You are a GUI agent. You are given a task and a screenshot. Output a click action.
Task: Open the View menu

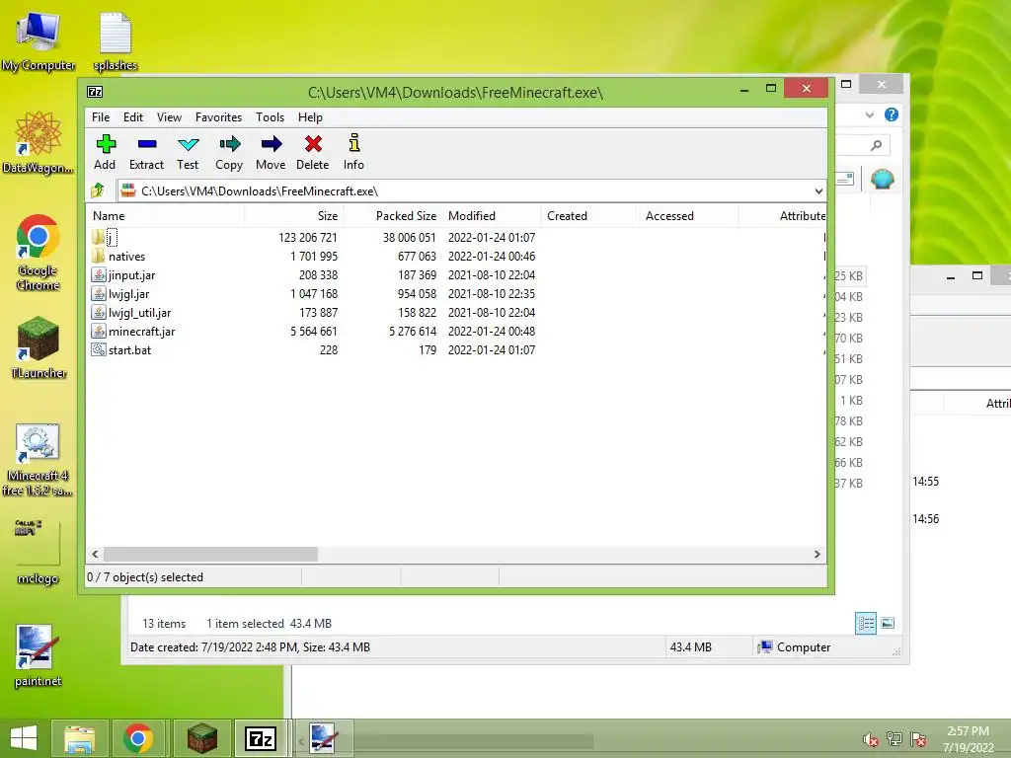169,117
